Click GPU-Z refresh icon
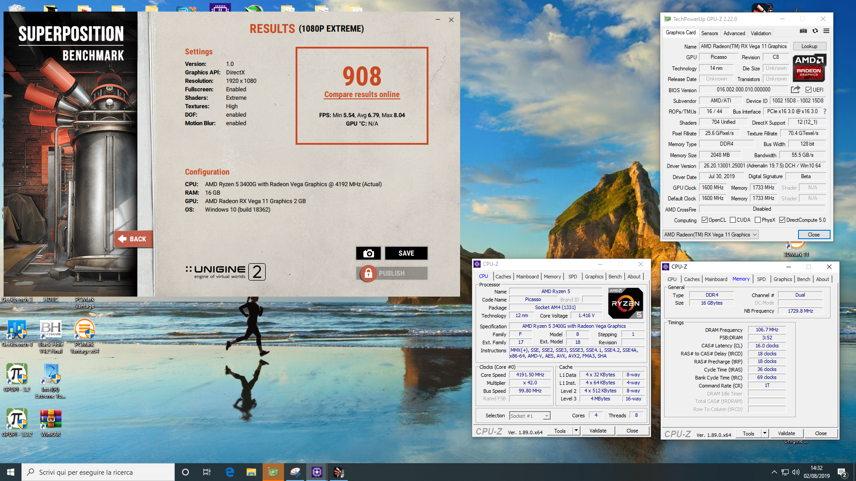856x481 pixels. coord(815,31)
